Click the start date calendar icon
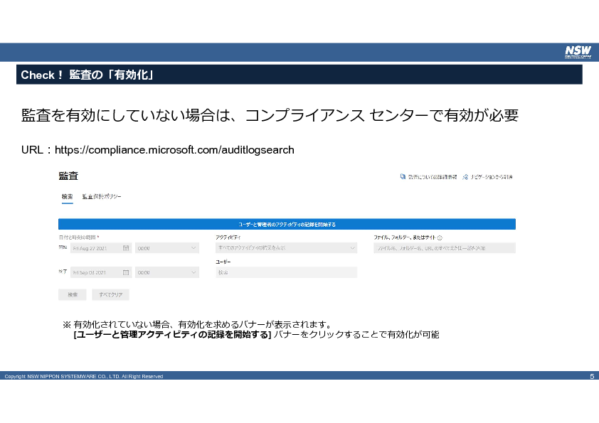 pos(126,248)
